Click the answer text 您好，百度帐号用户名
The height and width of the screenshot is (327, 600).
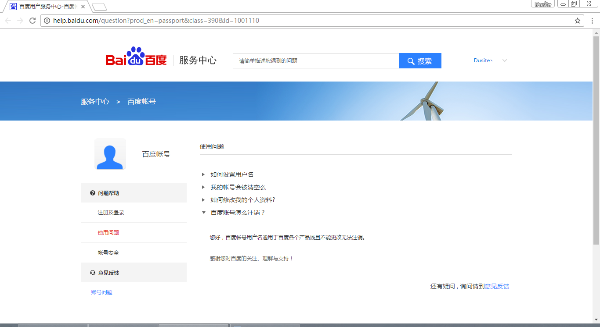pos(287,238)
